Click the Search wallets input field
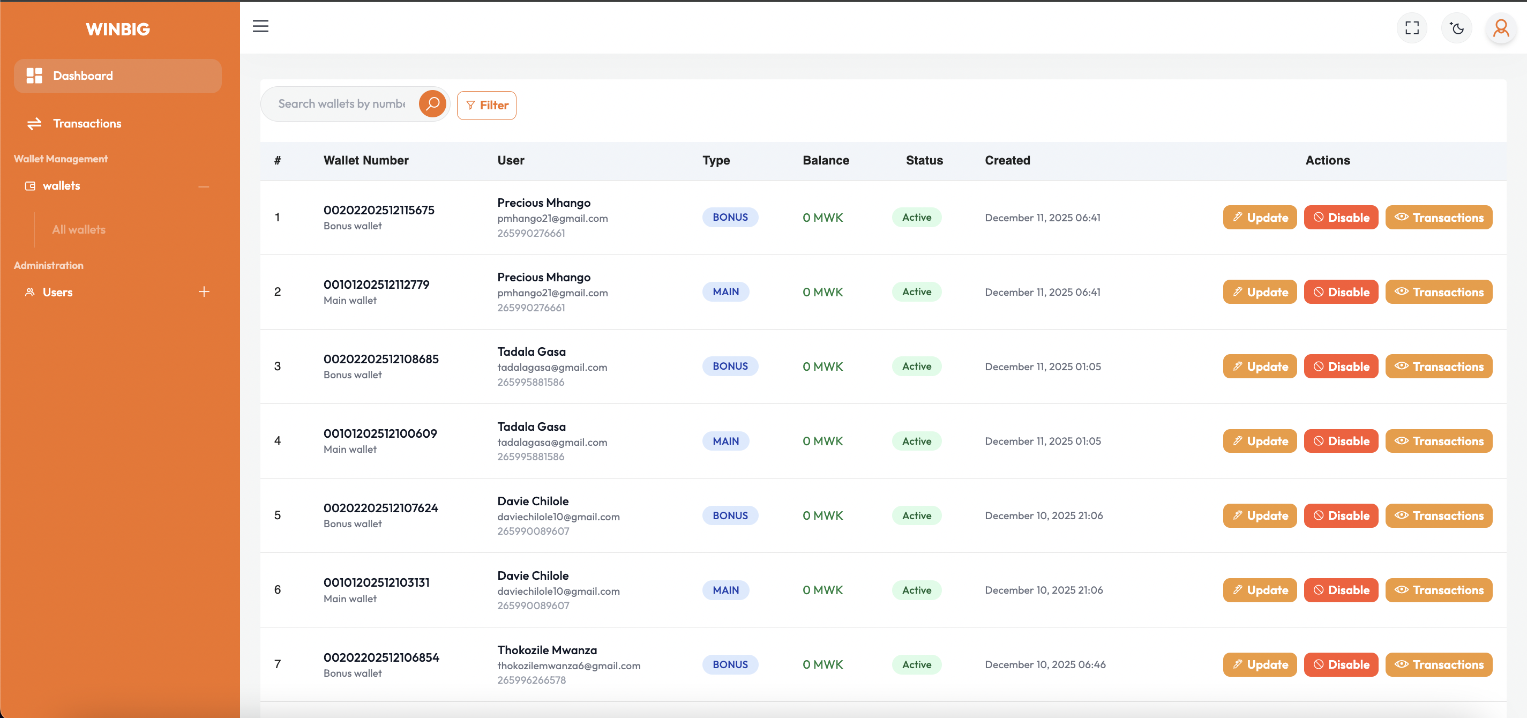The width and height of the screenshot is (1527, 718). pos(341,104)
